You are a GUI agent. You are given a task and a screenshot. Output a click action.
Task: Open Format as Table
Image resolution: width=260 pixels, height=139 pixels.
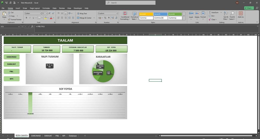(x=134, y=16)
